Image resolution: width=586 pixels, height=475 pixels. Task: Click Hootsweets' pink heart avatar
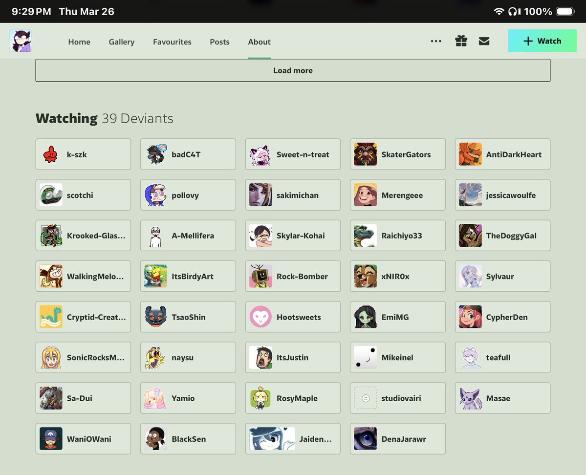point(260,317)
